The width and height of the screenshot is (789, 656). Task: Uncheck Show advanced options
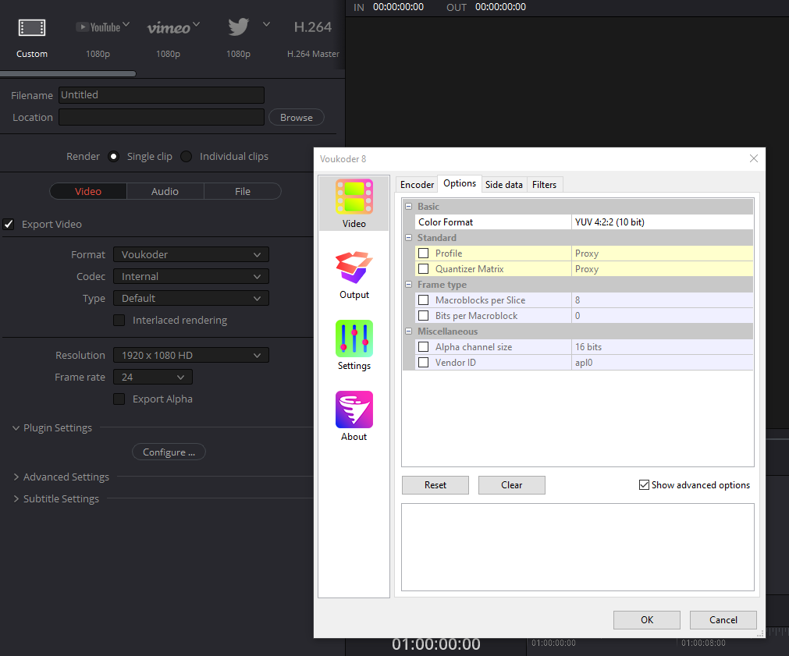coord(644,485)
